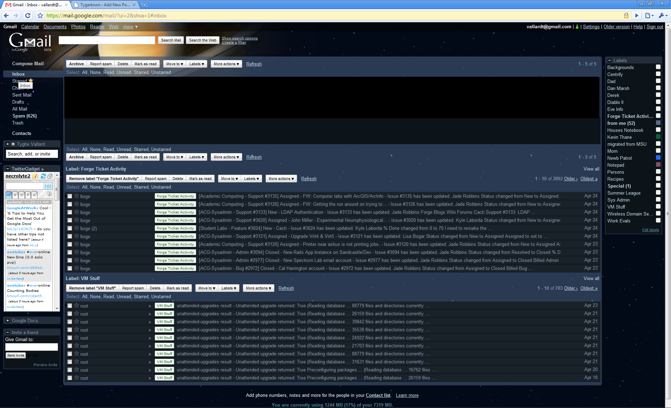Viewport: 671px width, 408px height.
Task: Open Gmail Labs green flask icon
Action: (577, 27)
